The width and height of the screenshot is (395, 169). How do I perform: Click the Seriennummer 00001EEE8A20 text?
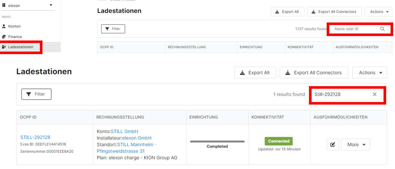point(47,151)
